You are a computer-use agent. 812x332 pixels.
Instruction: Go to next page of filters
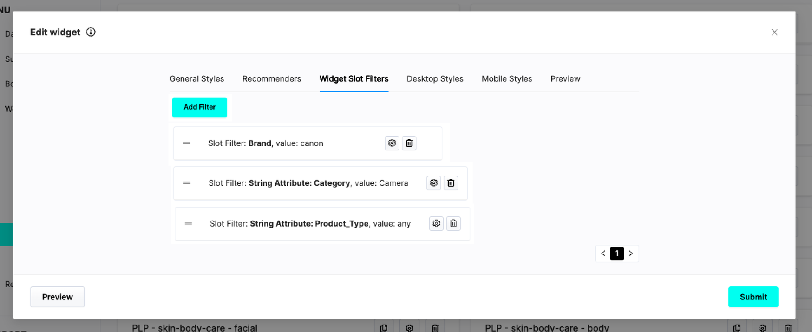coord(631,254)
